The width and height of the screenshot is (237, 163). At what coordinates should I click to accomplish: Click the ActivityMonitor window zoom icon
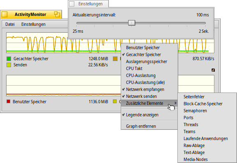pyautogui.click(x=57, y=14)
